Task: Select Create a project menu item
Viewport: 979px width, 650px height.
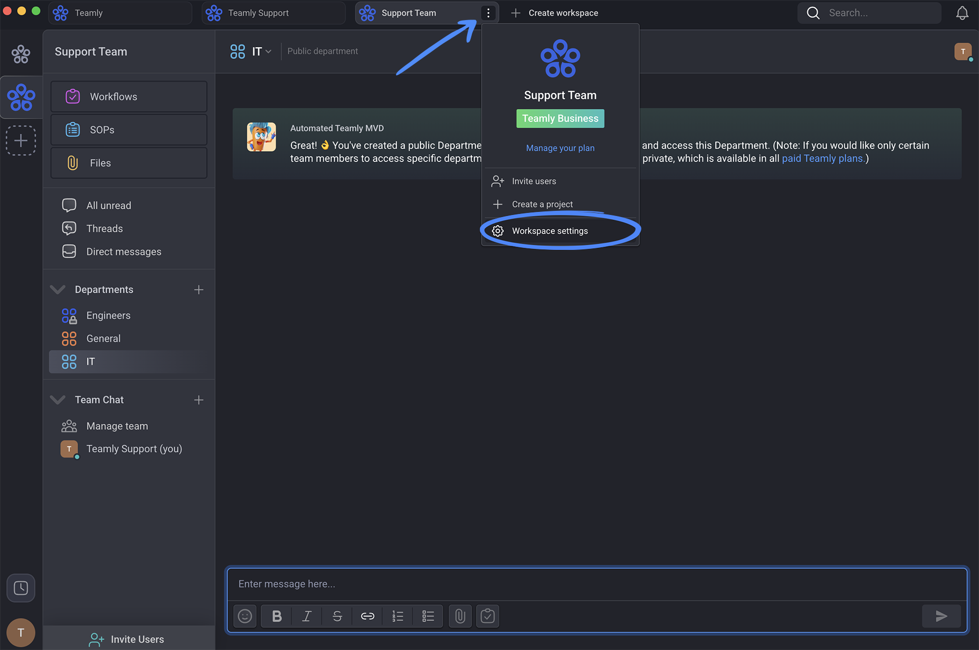Action: tap(560, 204)
